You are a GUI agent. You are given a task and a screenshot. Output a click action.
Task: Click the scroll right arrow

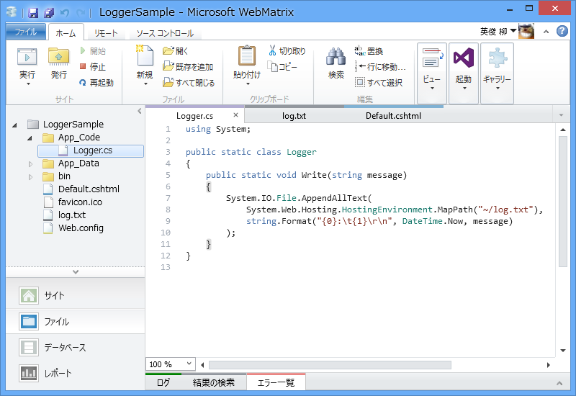click(549, 365)
